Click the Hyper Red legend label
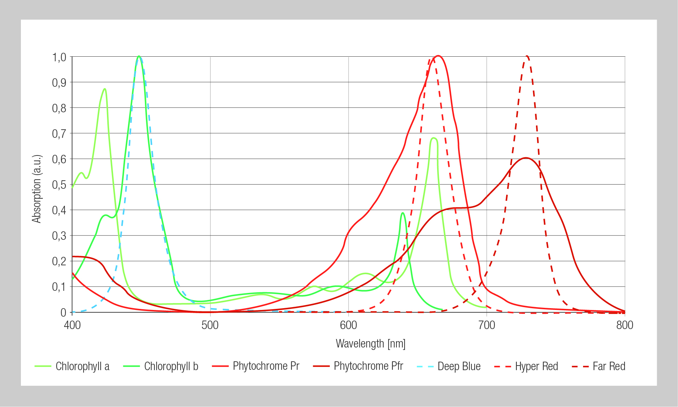 point(537,366)
